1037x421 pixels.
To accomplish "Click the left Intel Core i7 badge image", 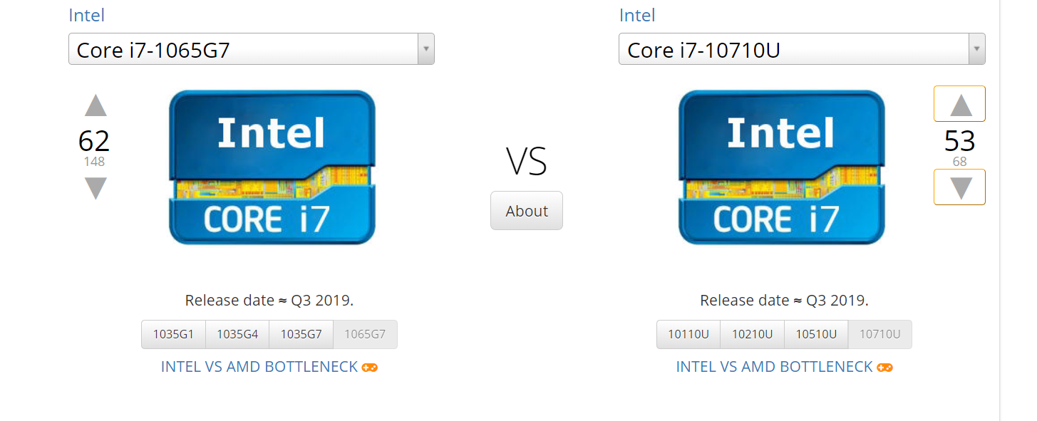I will pos(272,167).
